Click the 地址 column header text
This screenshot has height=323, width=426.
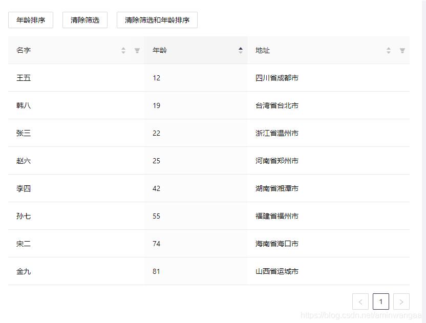[x=263, y=50]
